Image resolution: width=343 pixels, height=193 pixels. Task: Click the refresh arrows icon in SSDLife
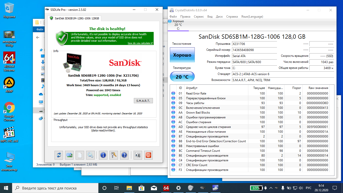(x=59, y=155)
